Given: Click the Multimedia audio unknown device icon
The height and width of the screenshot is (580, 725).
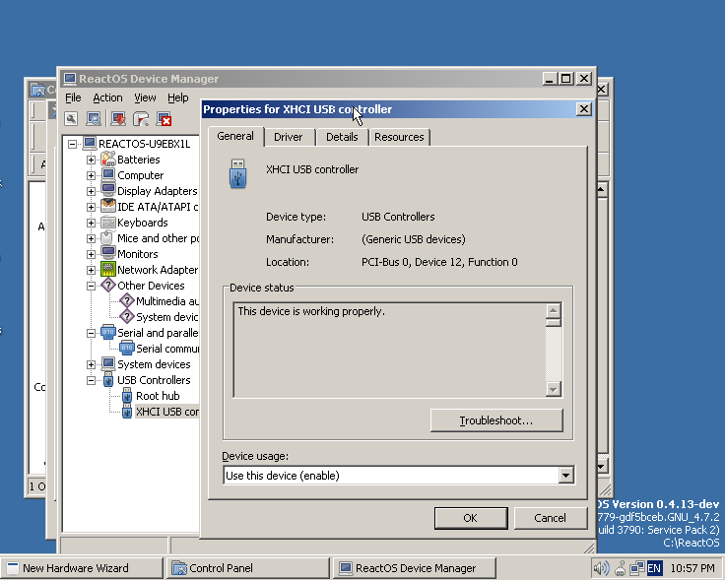Looking at the screenshot, I should coord(127,301).
